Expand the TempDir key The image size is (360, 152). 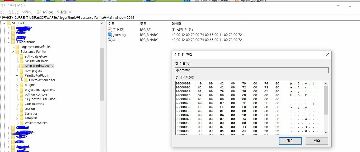point(17,118)
